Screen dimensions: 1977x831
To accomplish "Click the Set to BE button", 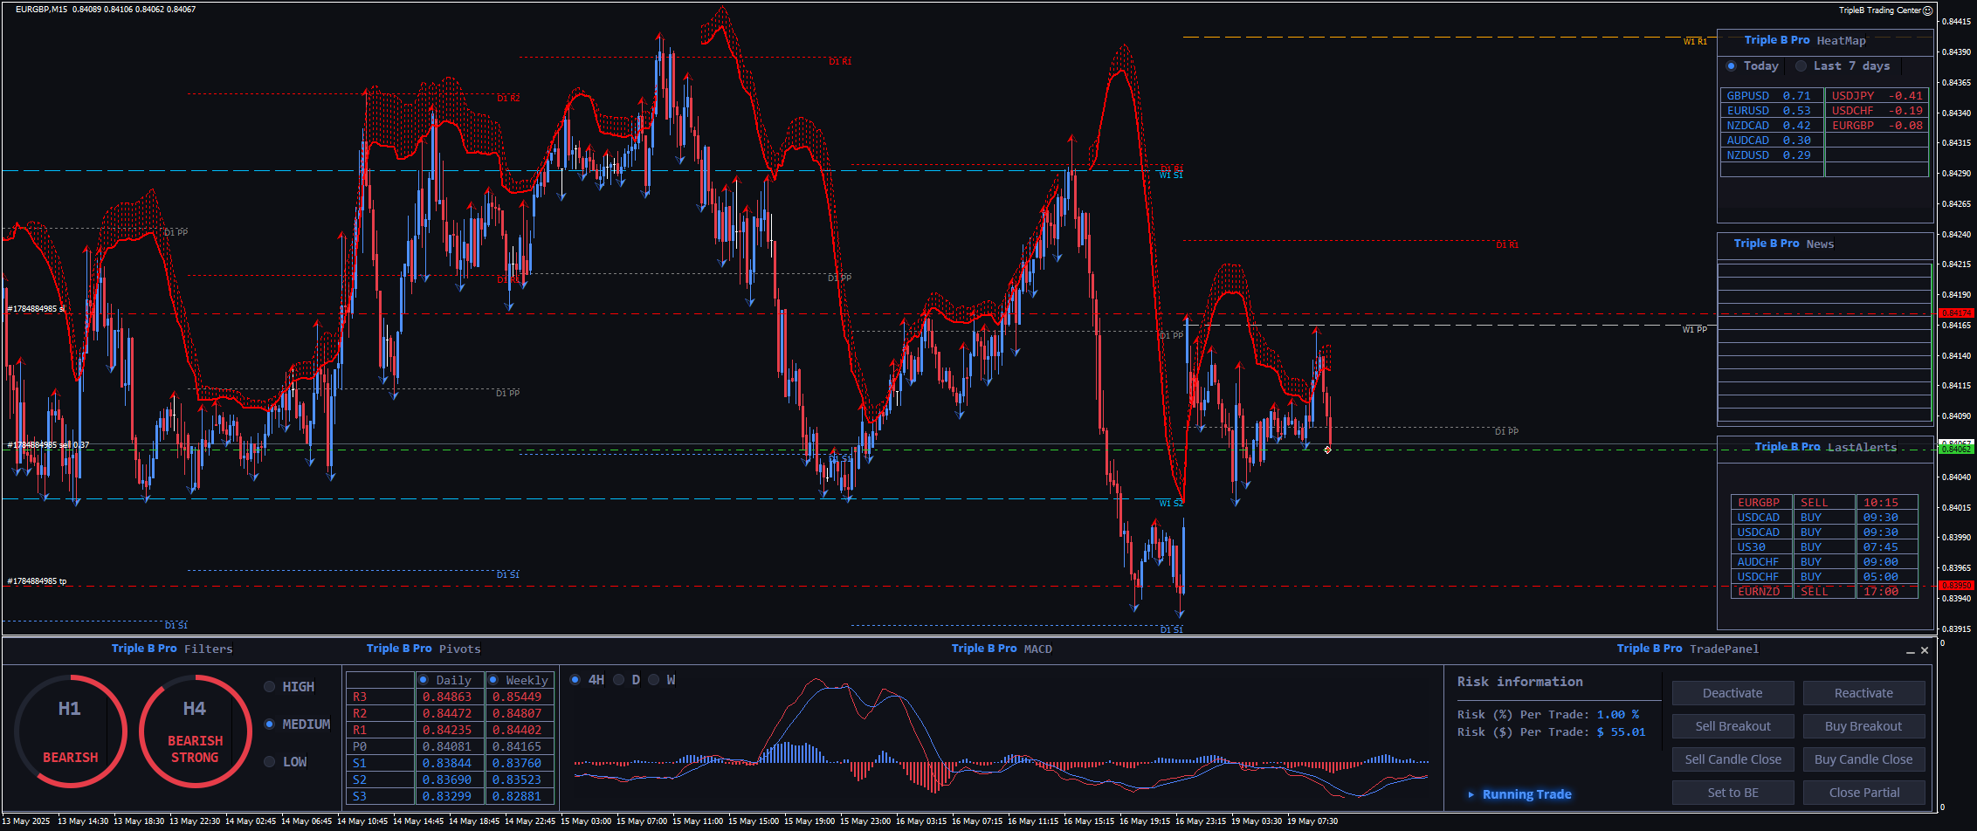I will click(1732, 793).
